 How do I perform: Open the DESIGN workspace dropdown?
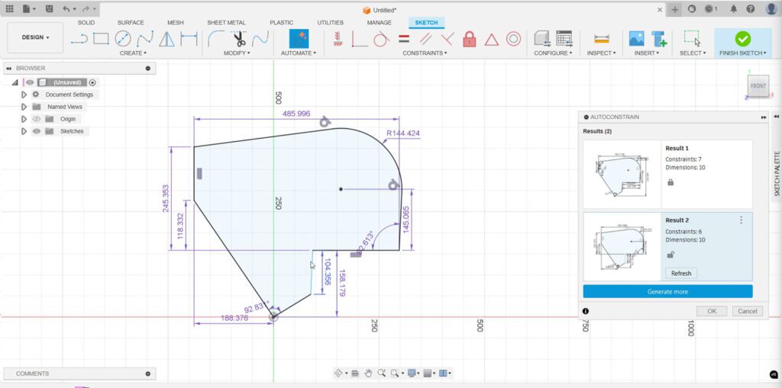point(35,37)
